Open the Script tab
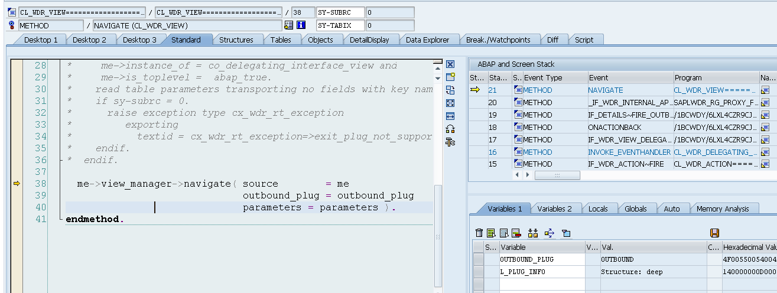 point(584,40)
